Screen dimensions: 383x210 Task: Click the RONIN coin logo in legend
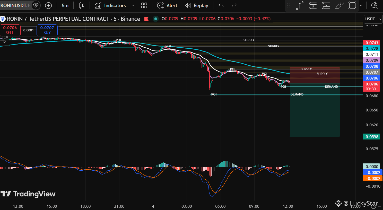pyautogui.click(x=3, y=19)
